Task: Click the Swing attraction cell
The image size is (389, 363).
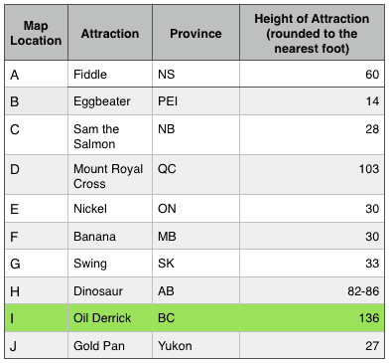Action: (x=110, y=264)
